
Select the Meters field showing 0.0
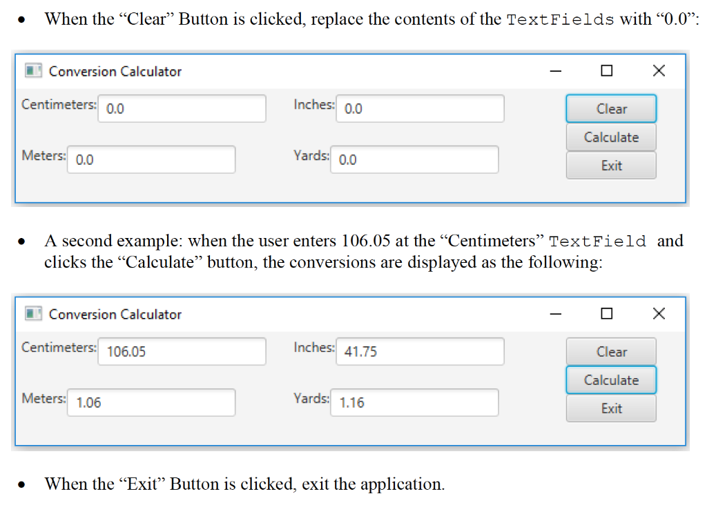(151, 159)
